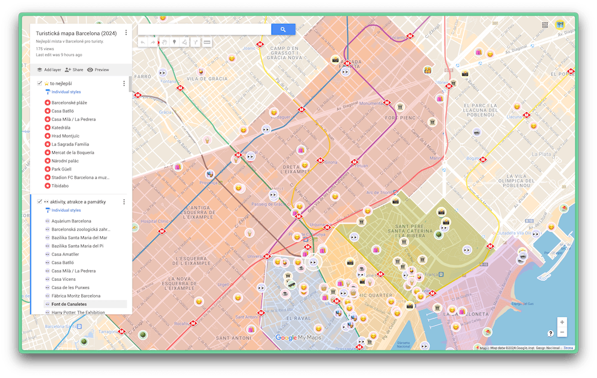Open the map title options menu

(x=126, y=33)
